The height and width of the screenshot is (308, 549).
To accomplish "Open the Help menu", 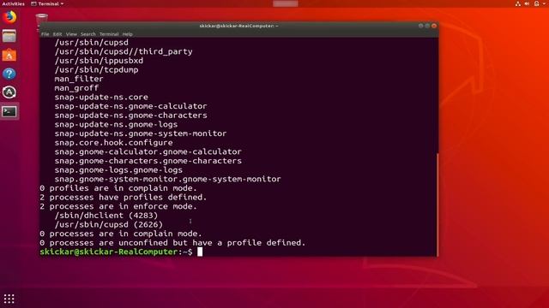I will pos(128,34).
